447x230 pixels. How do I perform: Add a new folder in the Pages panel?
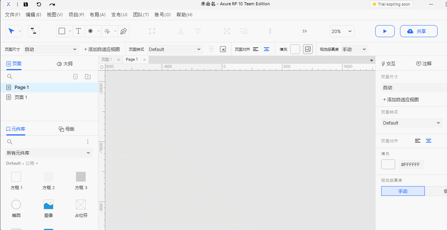tap(88, 76)
